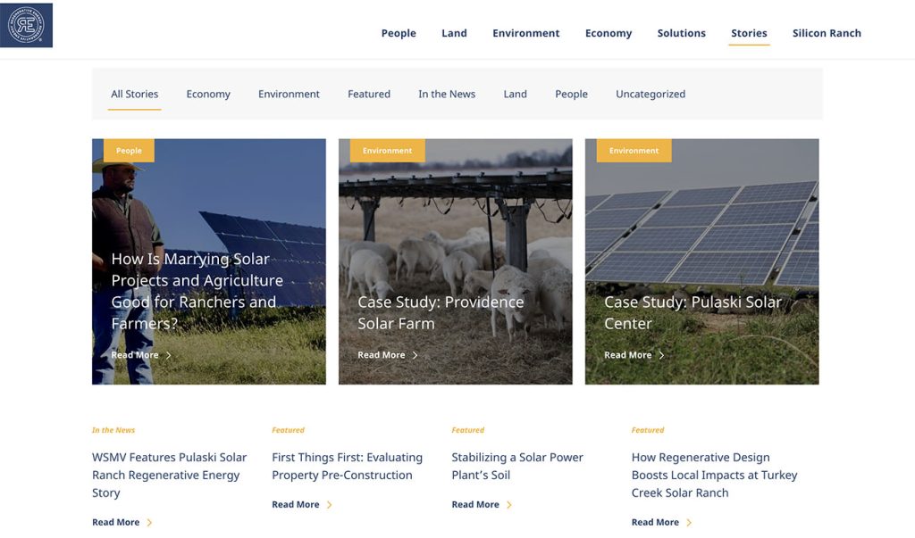This screenshot has height=538, width=915.
Task: Click the Regenerative Energy logo
Action: click(x=26, y=25)
